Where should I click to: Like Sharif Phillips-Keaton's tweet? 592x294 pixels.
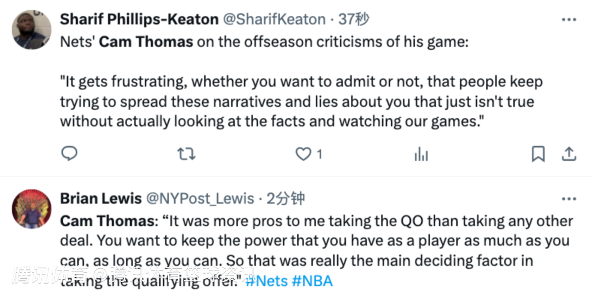tap(304, 154)
